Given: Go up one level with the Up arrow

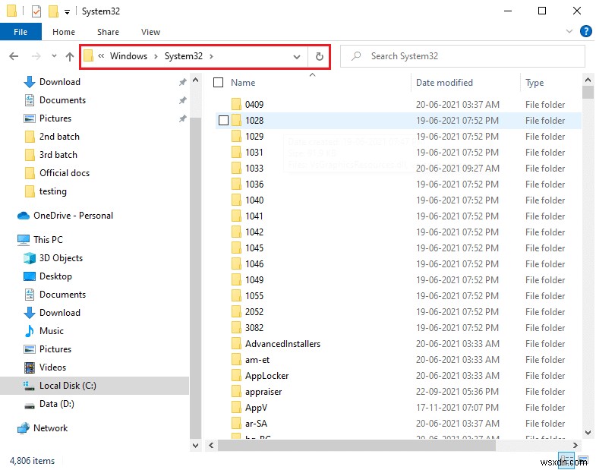Looking at the screenshot, I should coord(70,57).
